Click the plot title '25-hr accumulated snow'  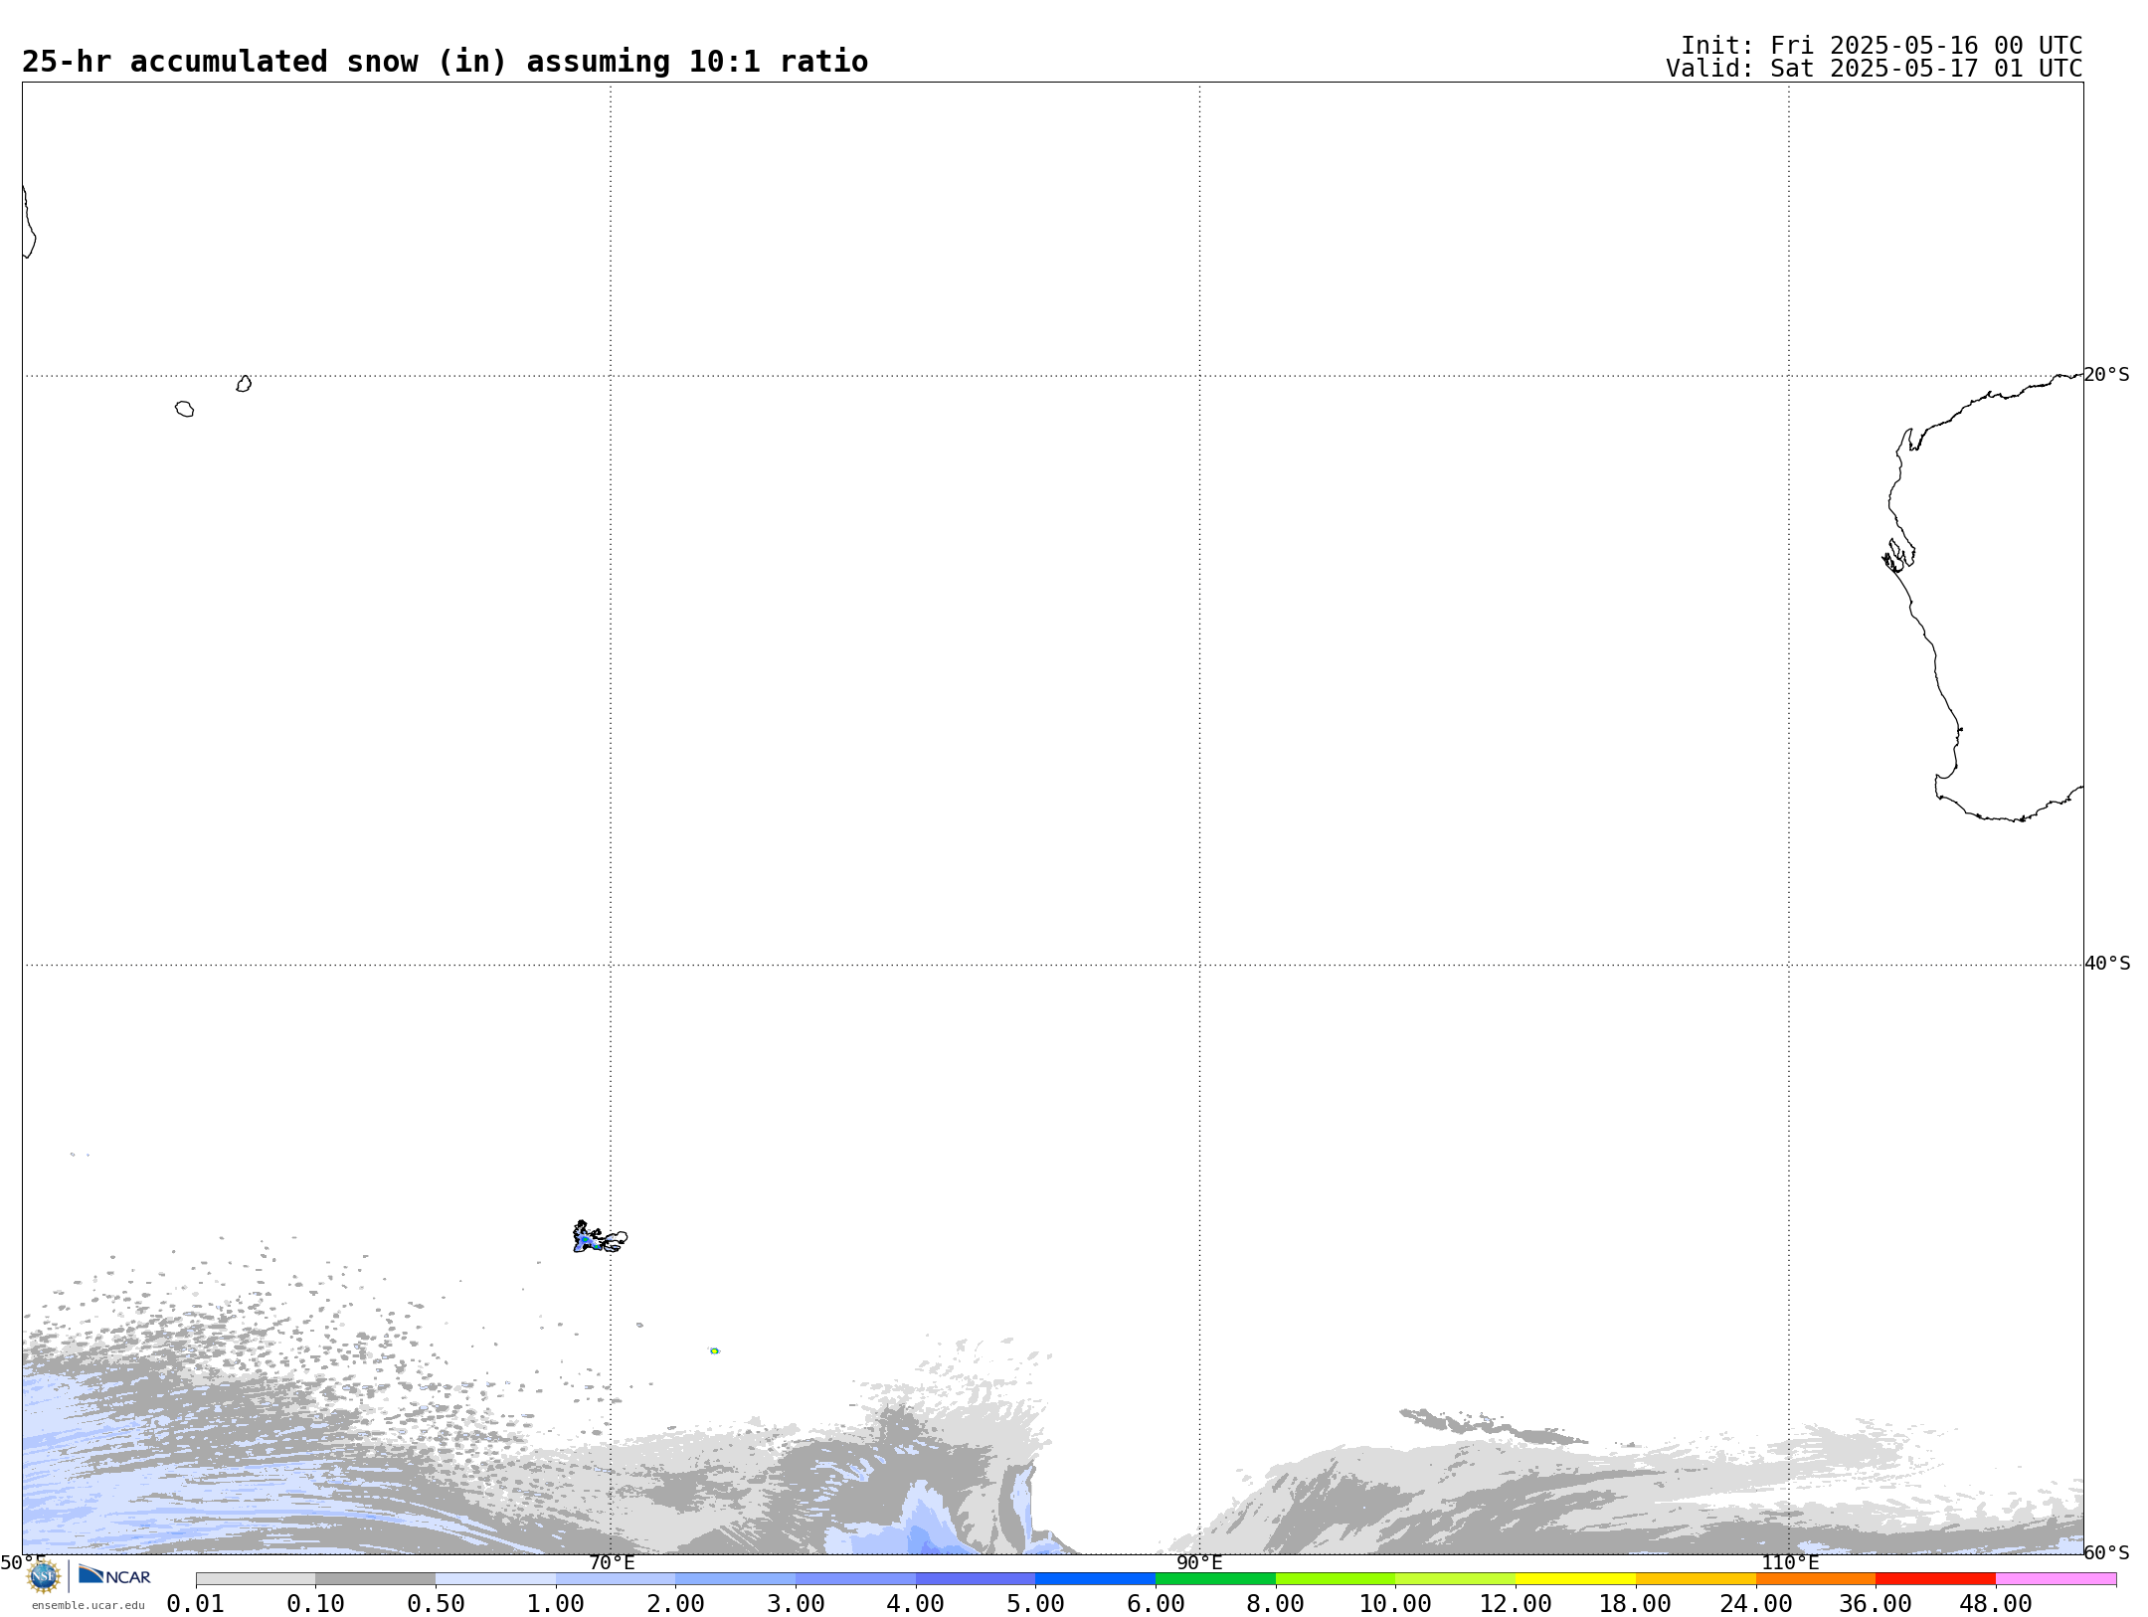click(445, 62)
